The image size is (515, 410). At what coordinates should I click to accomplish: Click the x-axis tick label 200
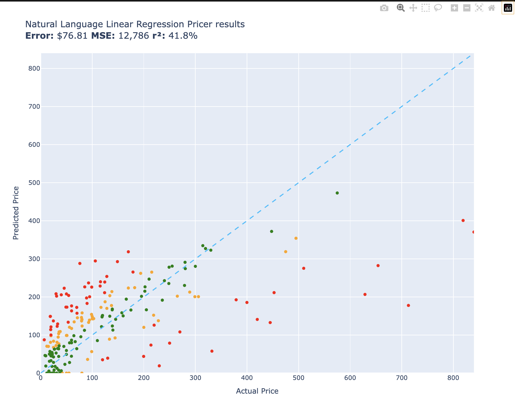(x=144, y=378)
